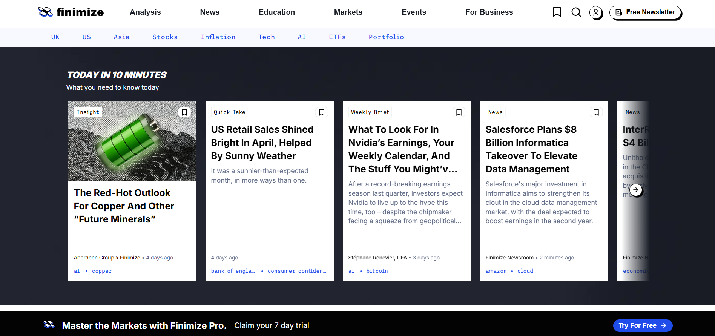Open the Education menu
Image resolution: width=715 pixels, height=336 pixels.
[277, 12]
